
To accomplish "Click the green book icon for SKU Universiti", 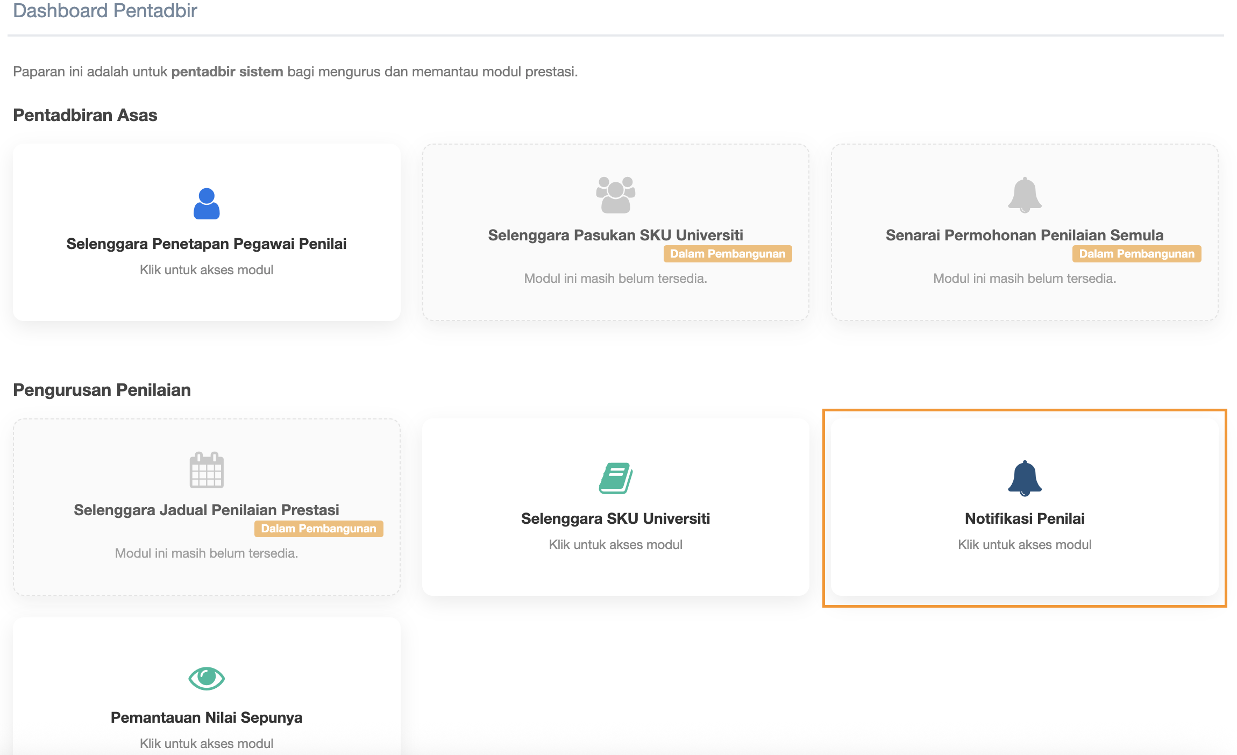I will [x=615, y=478].
